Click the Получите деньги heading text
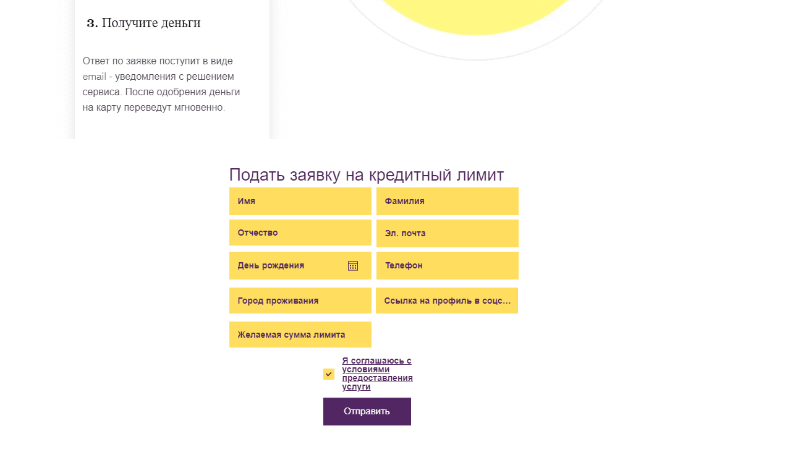This screenshot has height=457, width=811. coord(151,23)
